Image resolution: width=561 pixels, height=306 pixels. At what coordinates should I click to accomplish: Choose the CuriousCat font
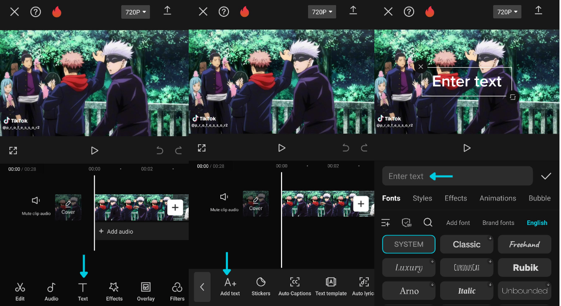[467, 267]
